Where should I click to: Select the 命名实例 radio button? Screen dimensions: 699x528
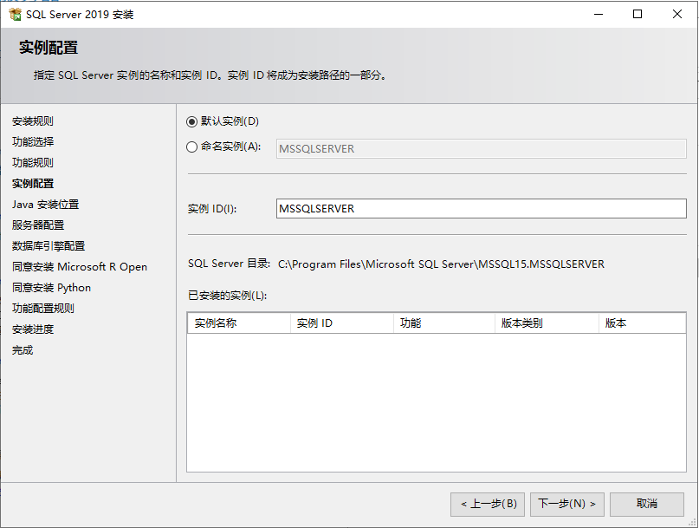pyautogui.click(x=192, y=147)
